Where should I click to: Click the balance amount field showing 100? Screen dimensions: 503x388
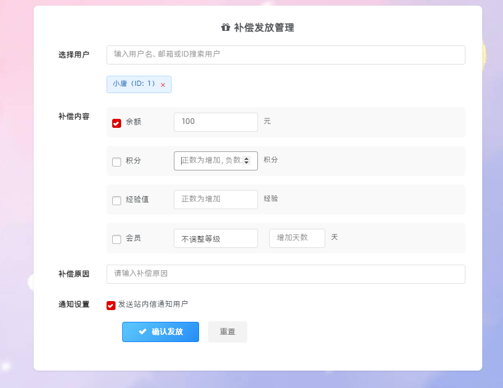(215, 122)
